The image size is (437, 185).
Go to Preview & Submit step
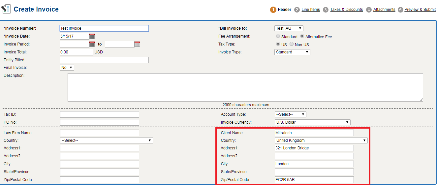pyautogui.click(x=420, y=10)
